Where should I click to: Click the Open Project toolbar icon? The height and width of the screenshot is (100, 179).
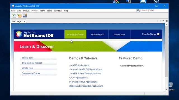coord(25,16)
